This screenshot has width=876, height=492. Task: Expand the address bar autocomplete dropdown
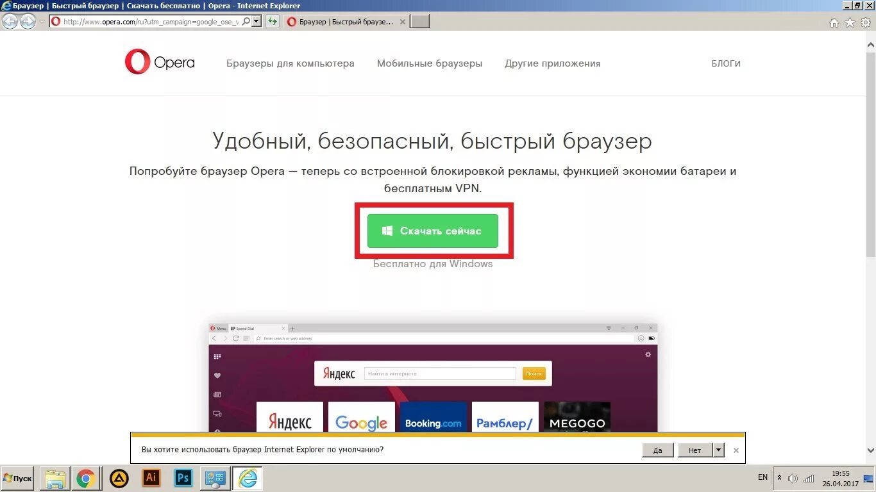(x=257, y=22)
